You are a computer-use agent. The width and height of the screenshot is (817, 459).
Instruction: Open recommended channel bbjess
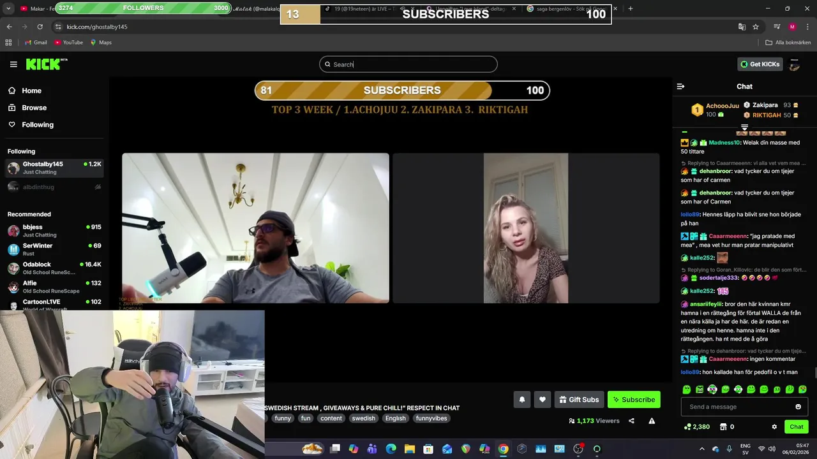pos(54,231)
